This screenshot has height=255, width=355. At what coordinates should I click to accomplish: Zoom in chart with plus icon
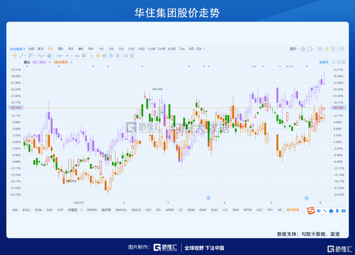(x=343, y=62)
